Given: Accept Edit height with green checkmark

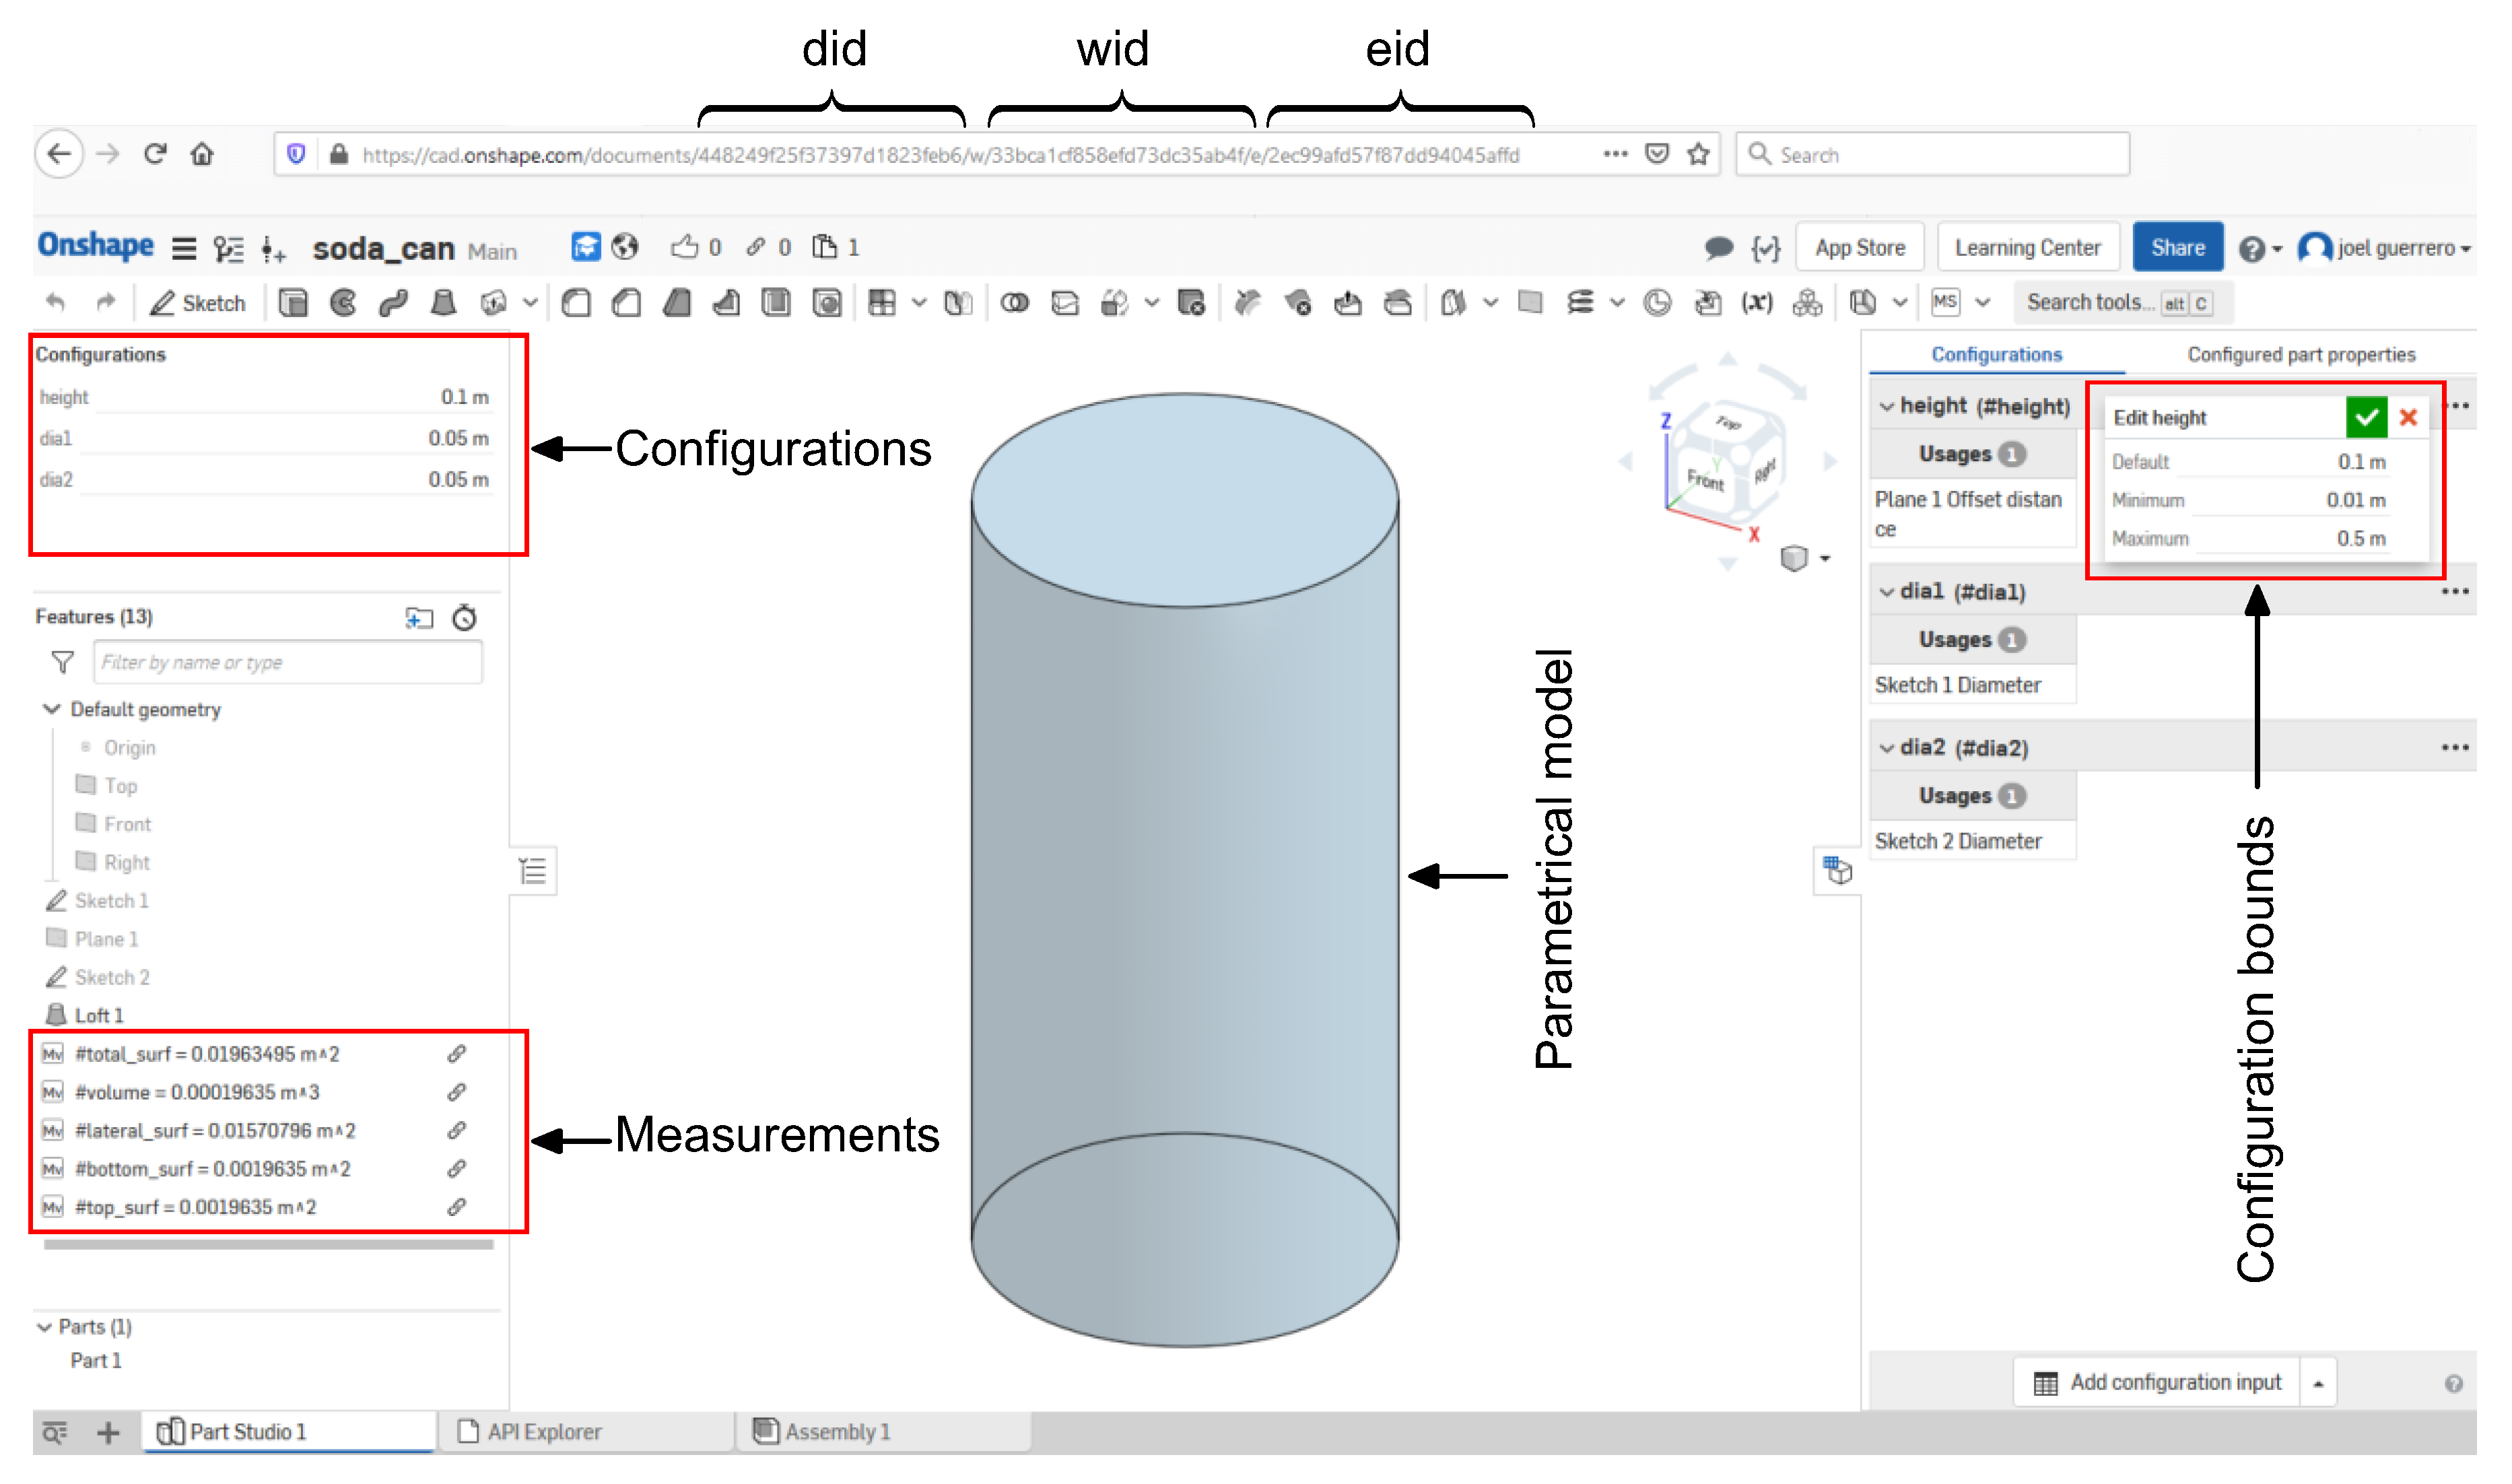Looking at the screenshot, I should 2366,418.
